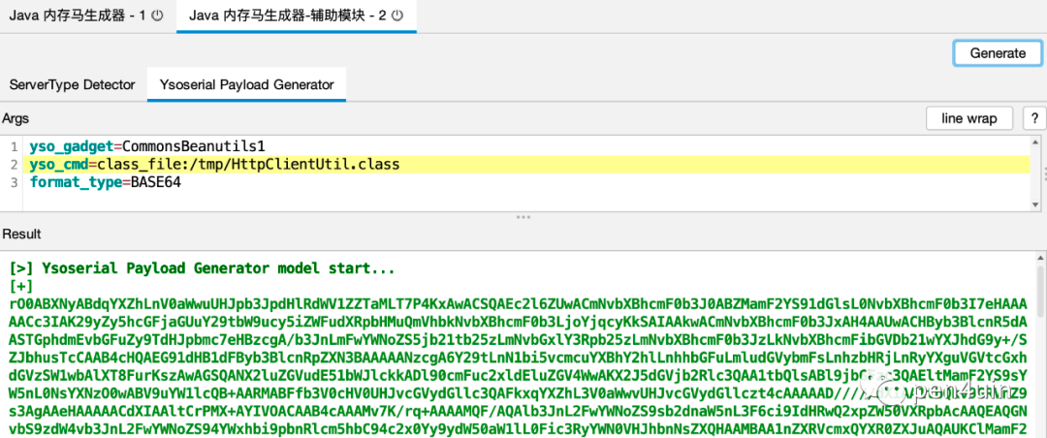
Task: Click the three-dot splitter handle above Result
Action: [523, 217]
